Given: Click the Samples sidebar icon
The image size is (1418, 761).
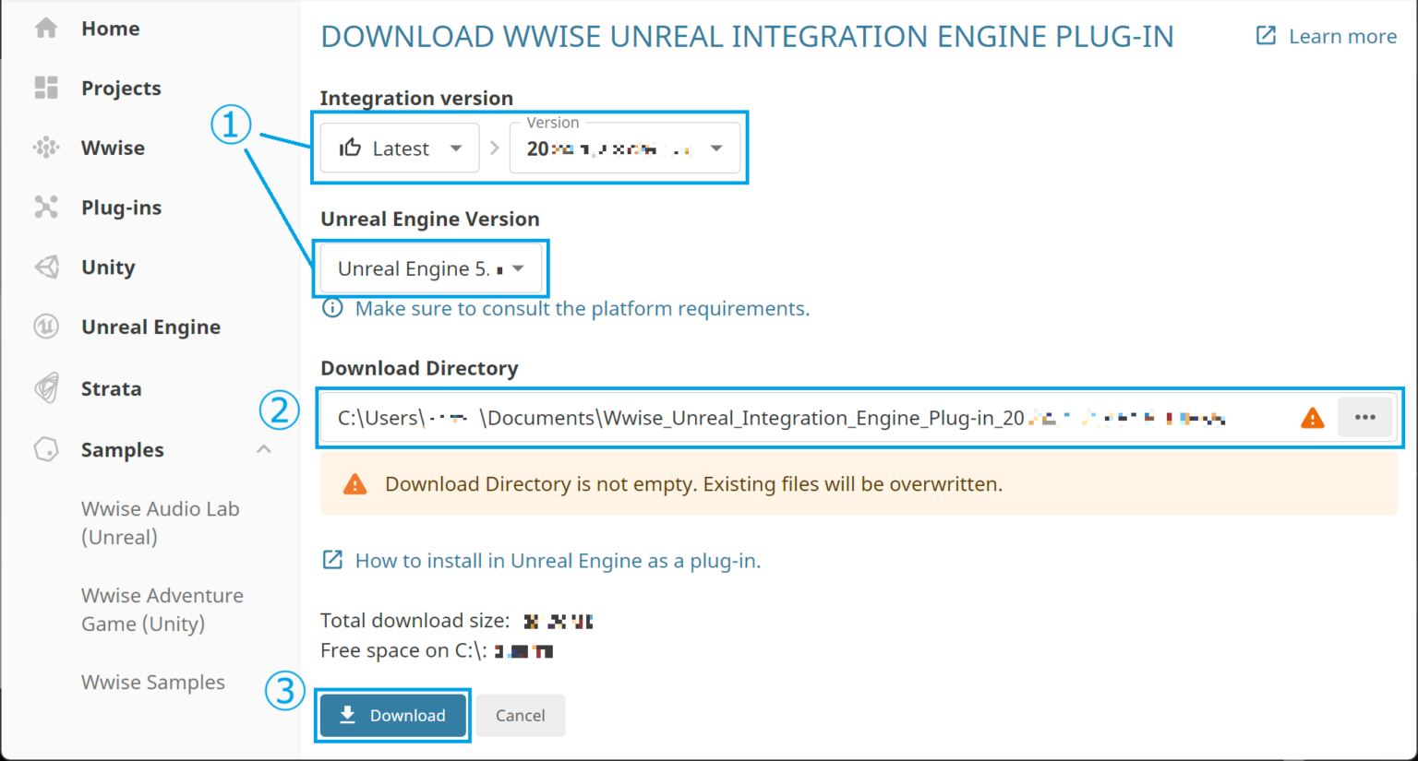Looking at the screenshot, I should point(45,449).
